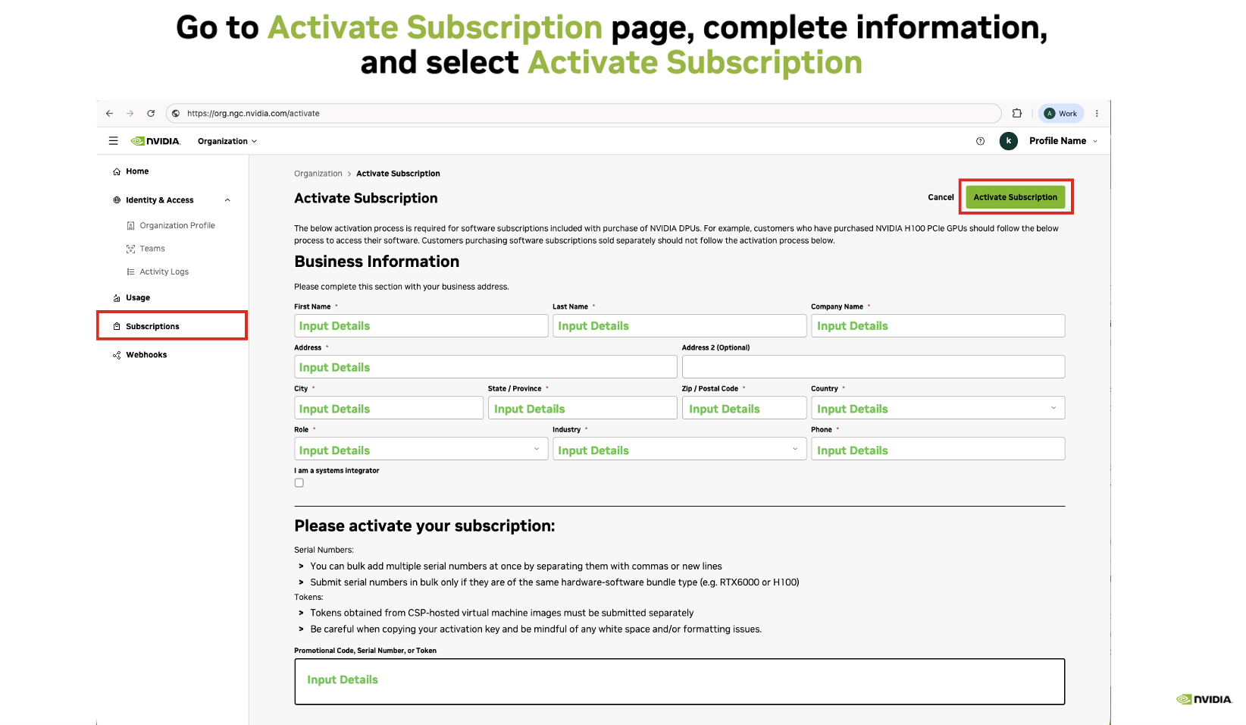Click Organization breadcrumb link

click(318, 174)
